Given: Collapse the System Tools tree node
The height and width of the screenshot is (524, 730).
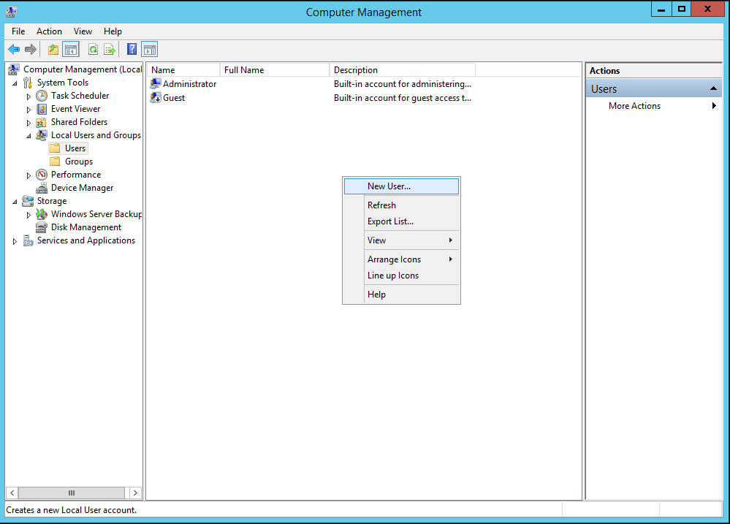Looking at the screenshot, I should point(15,83).
